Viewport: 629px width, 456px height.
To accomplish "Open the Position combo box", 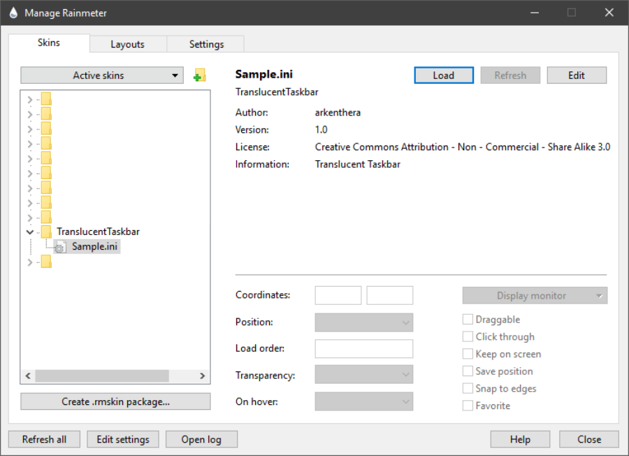I will coord(364,322).
